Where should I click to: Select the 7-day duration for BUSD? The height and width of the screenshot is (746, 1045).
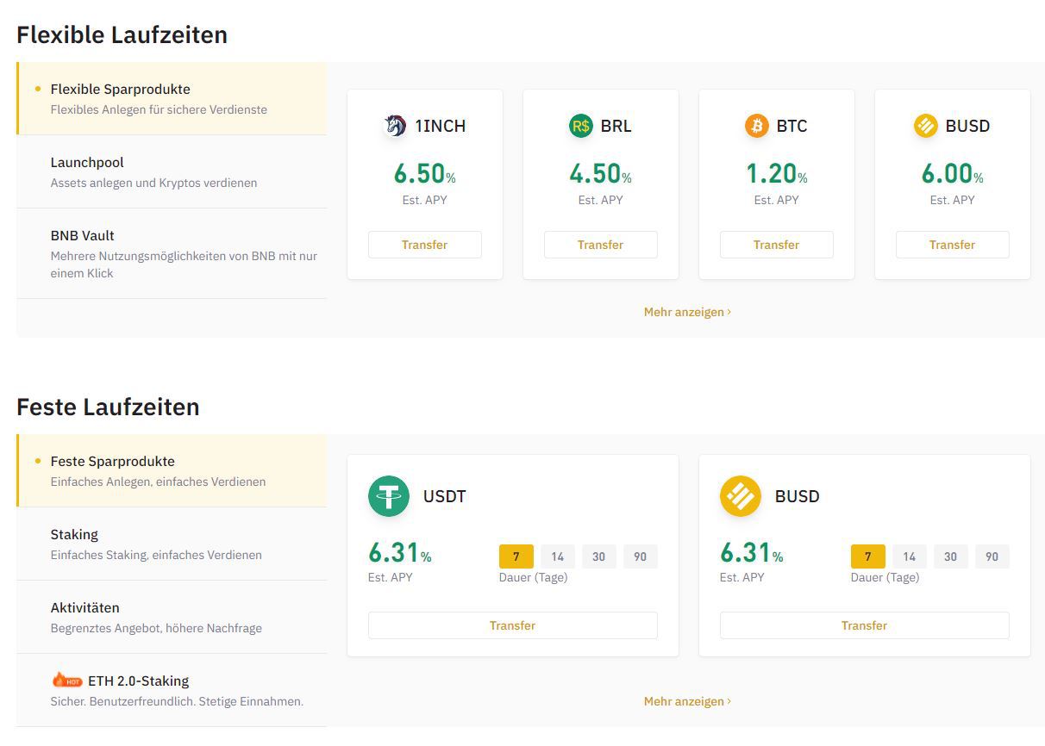(x=867, y=556)
